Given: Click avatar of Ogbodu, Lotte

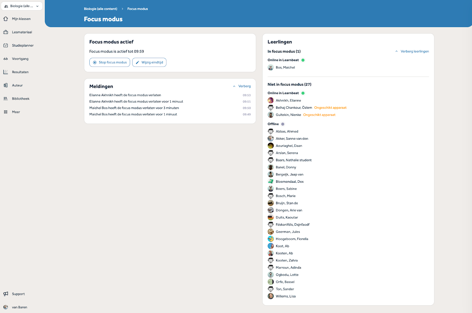Looking at the screenshot, I should [271, 275].
